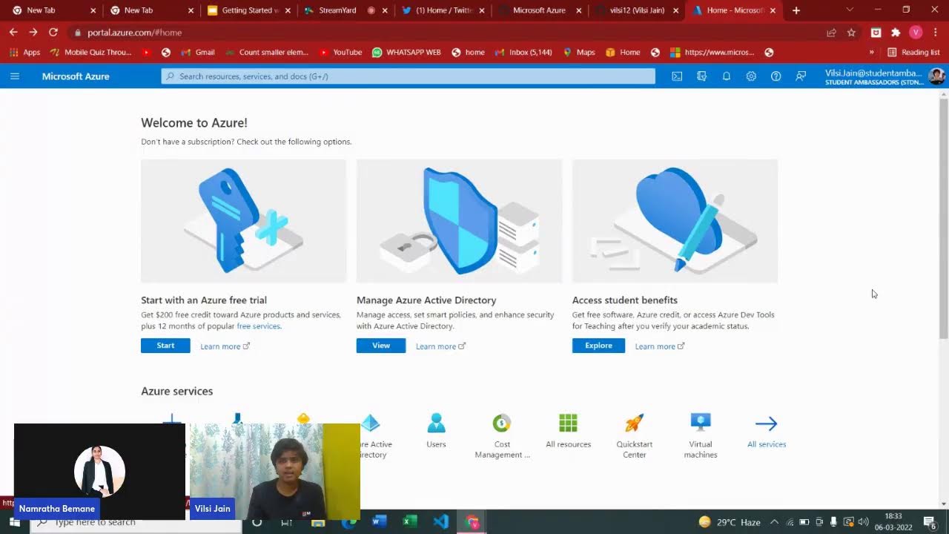Click Explore for student benefits
Viewport: 949px width, 534px height.
(x=598, y=346)
